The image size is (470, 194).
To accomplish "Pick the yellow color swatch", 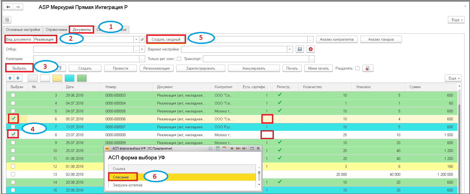I will click(57, 78).
